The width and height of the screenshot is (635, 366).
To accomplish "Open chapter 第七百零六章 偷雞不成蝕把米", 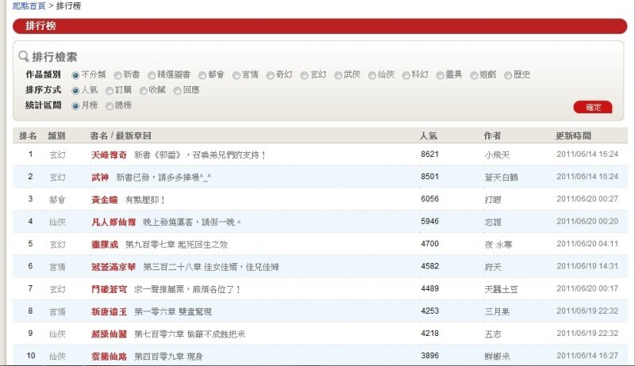I will tap(190, 334).
